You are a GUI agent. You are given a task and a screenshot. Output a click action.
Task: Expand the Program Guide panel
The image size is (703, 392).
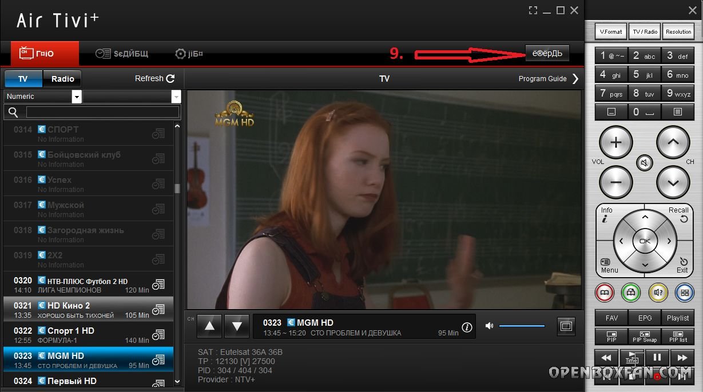(549, 79)
